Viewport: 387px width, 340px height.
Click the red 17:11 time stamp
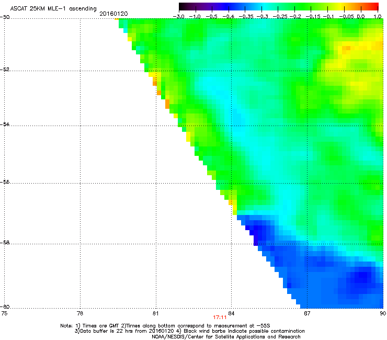[x=220, y=318]
